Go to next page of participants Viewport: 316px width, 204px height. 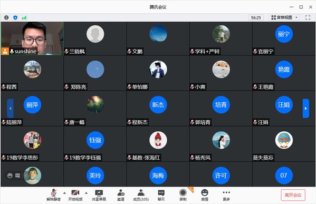coord(306,109)
